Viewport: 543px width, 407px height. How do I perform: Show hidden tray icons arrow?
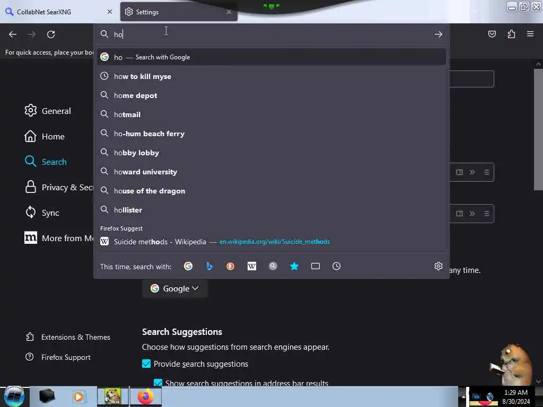pyautogui.click(x=463, y=396)
